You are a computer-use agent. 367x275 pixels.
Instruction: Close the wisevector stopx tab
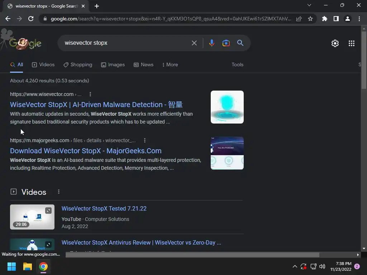click(x=83, y=6)
